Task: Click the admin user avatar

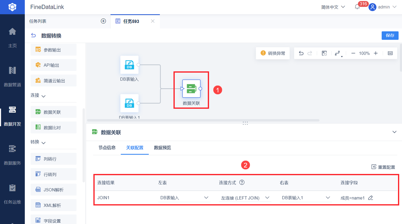Action: (372, 7)
